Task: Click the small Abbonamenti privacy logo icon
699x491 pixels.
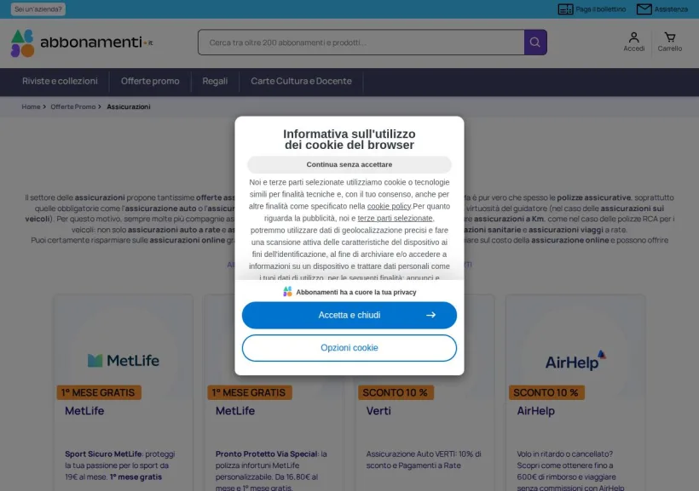Action: click(x=287, y=292)
